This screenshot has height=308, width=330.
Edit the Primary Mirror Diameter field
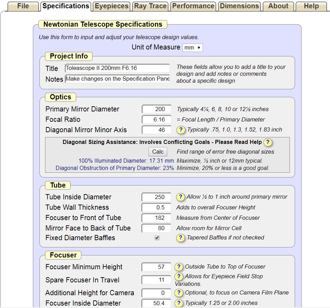157,109
